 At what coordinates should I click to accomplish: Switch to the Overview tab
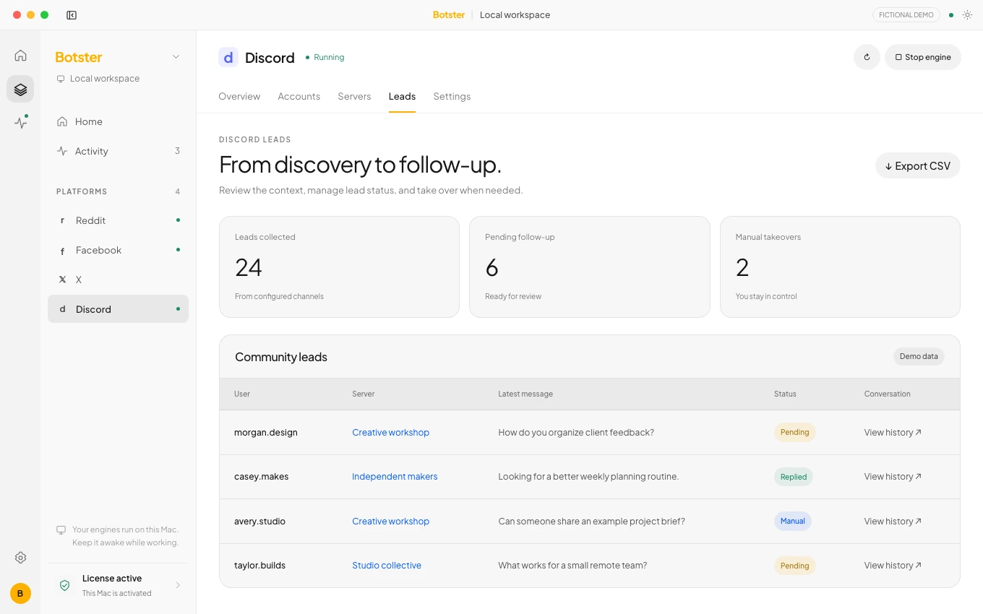(239, 97)
